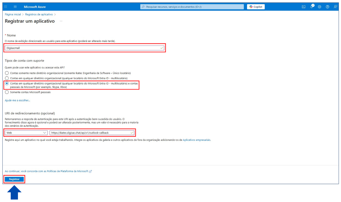Expand the Web platform dropdown
This screenshot has height=202, width=341.
point(26,133)
